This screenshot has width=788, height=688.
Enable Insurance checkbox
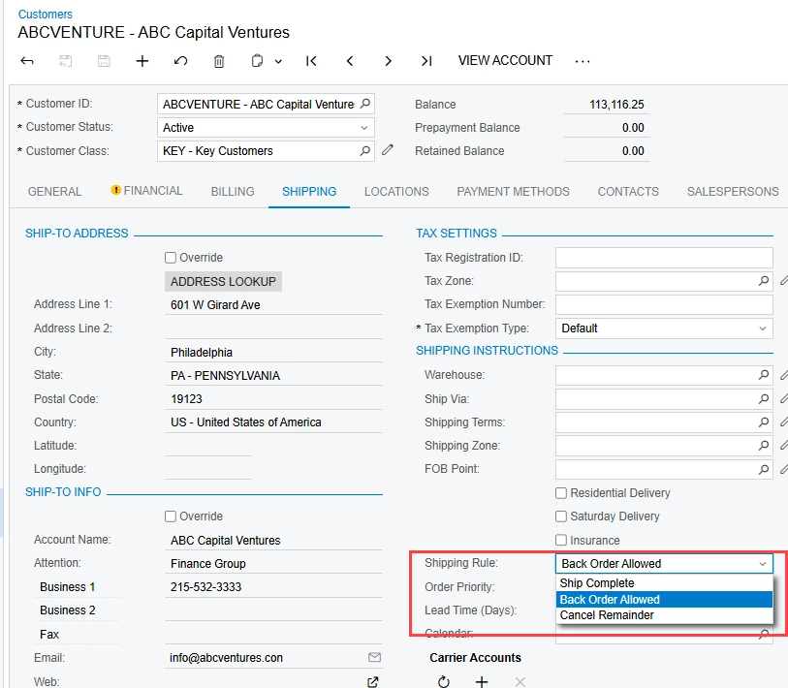coord(561,541)
